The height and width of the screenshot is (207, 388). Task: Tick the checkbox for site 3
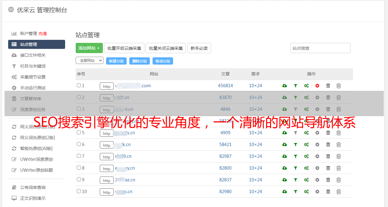79,109
